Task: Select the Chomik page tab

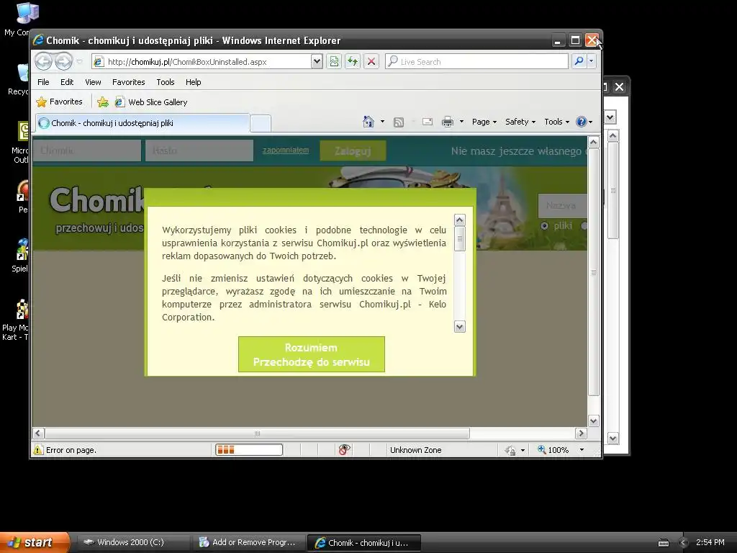Action: tap(143, 123)
